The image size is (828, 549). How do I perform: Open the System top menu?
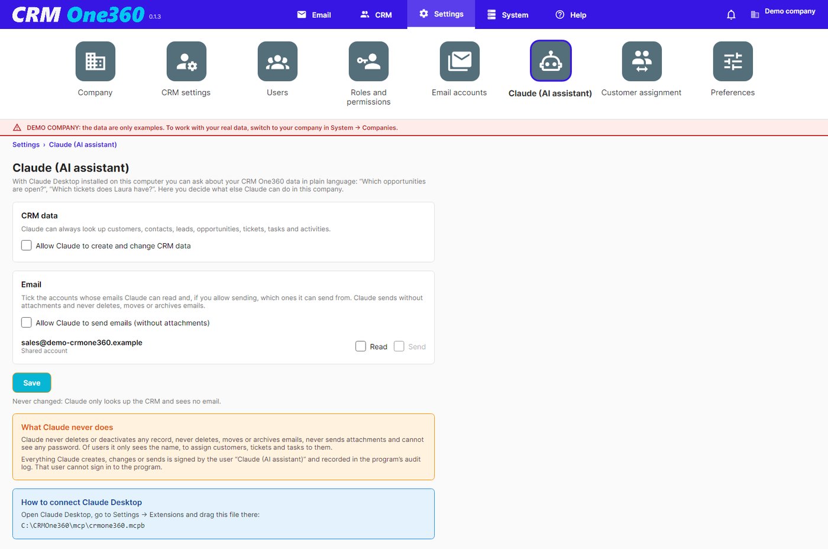pyautogui.click(x=508, y=15)
